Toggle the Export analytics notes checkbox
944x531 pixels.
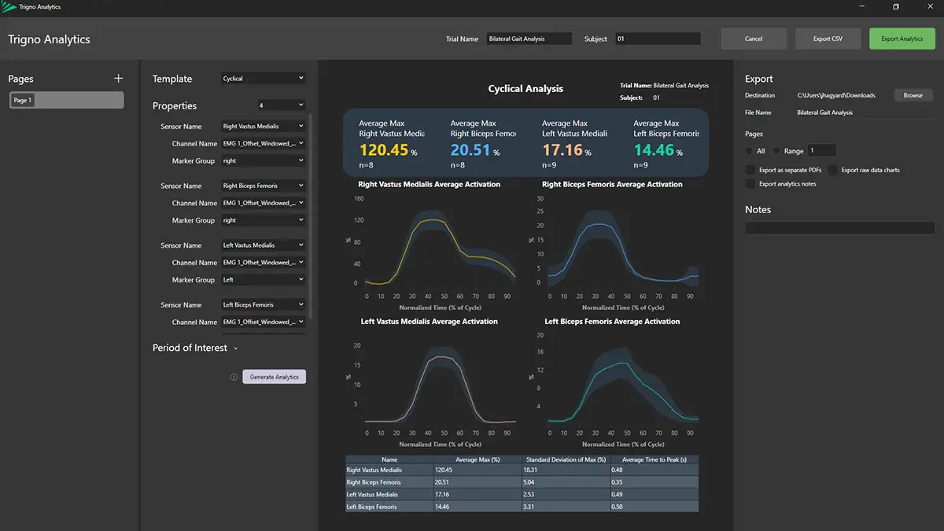tap(750, 184)
